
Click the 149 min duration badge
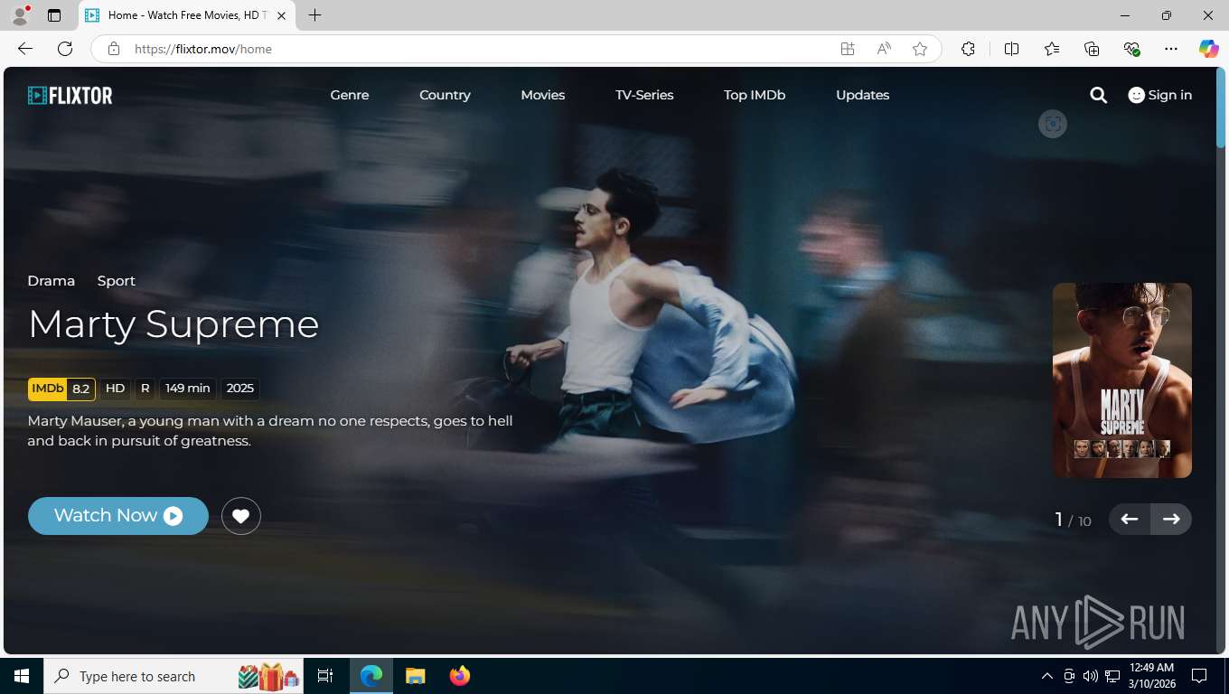tap(188, 389)
